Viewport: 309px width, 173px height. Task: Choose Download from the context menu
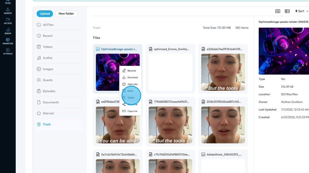tap(130, 78)
